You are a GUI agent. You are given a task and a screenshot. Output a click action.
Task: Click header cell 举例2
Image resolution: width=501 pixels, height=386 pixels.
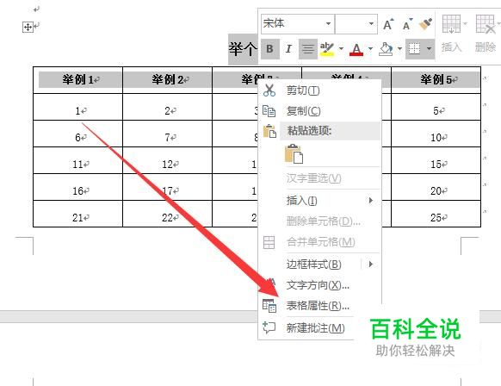click(167, 80)
